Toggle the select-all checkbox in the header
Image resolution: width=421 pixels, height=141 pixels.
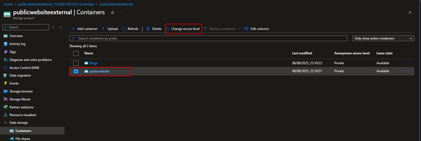(76, 53)
